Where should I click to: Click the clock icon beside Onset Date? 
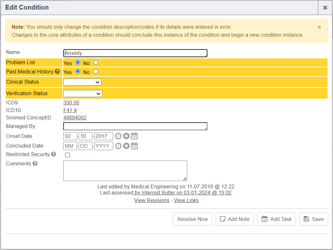(x=118, y=136)
